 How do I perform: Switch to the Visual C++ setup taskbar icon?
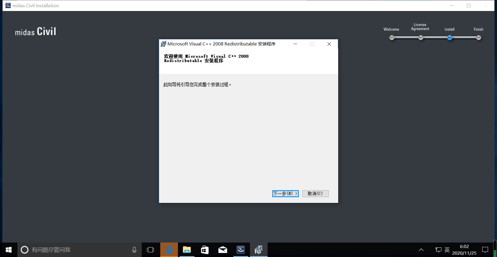tap(259, 250)
